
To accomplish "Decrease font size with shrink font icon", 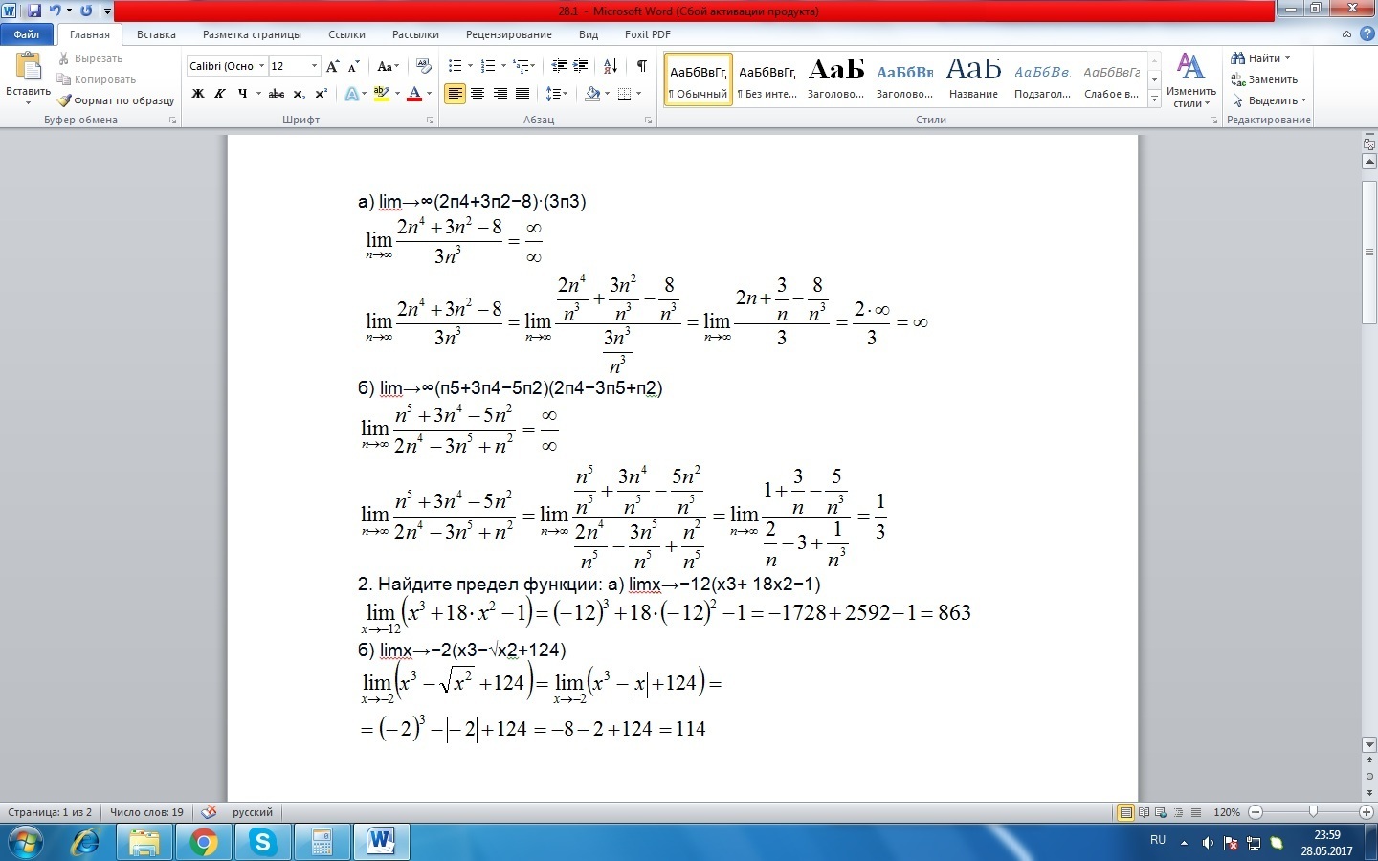I will 353,66.
